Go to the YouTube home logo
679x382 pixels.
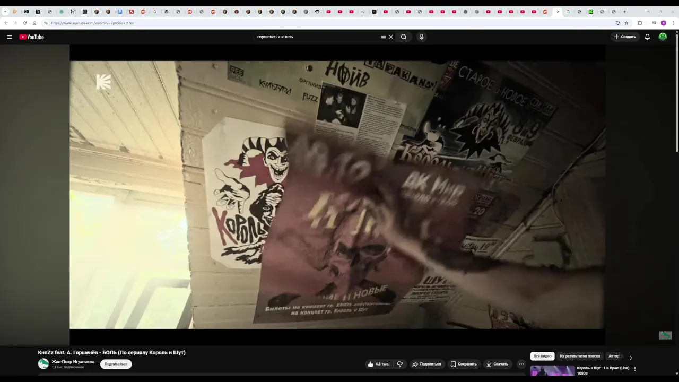click(x=31, y=37)
